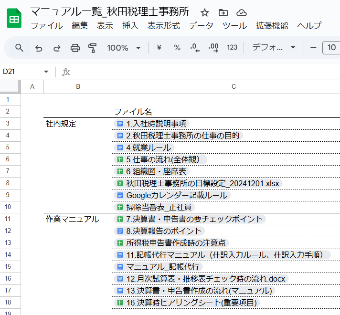
Task: Star this spreadsheet document
Action: point(204,12)
